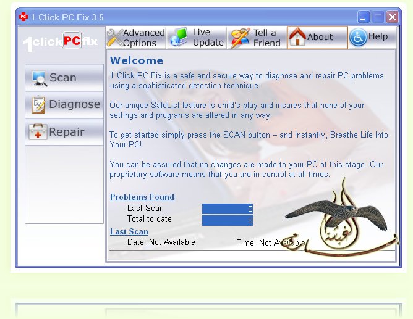Viewport: 413px width, 319px height.
Task: Click the underlined Last Scan heading link
Action: point(129,232)
